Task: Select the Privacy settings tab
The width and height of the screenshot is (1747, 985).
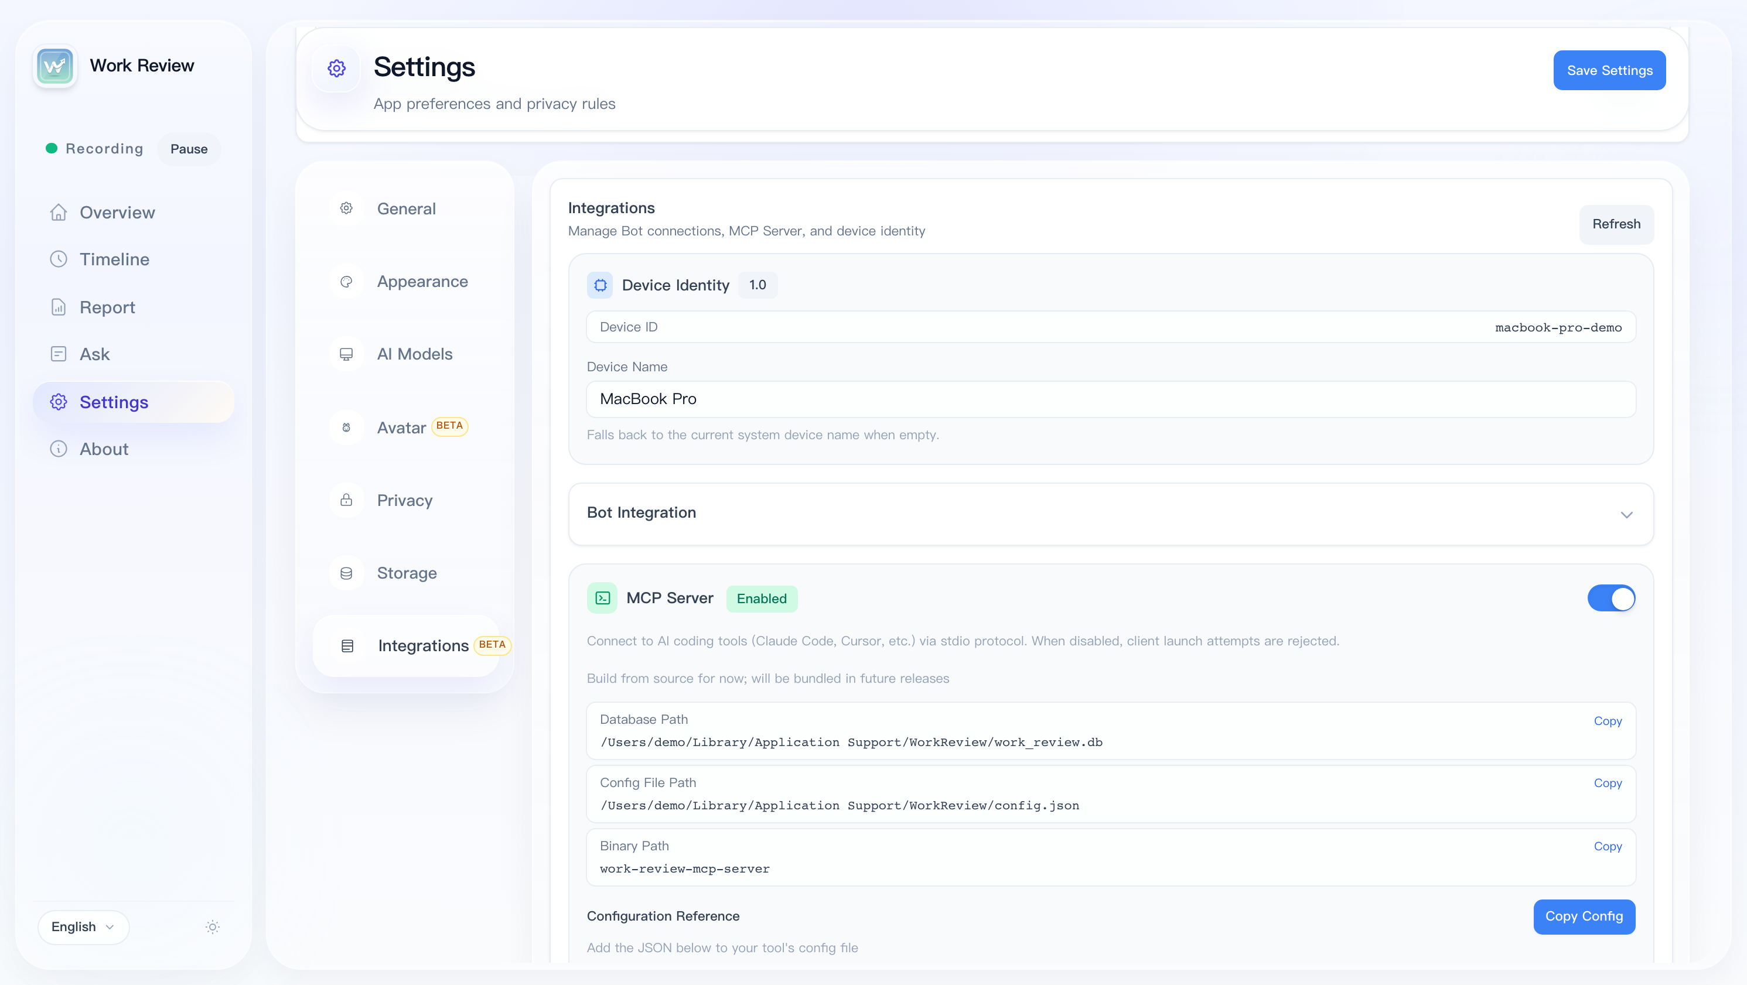Action: (405, 500)
